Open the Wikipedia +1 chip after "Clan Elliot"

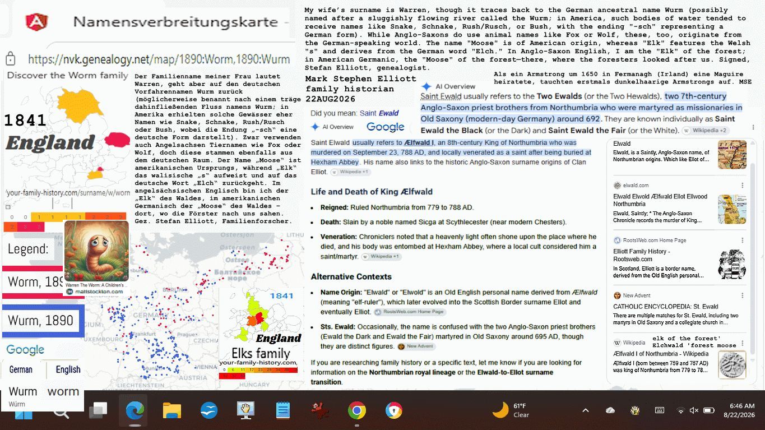pyautogui.click(x=350, y=172)
